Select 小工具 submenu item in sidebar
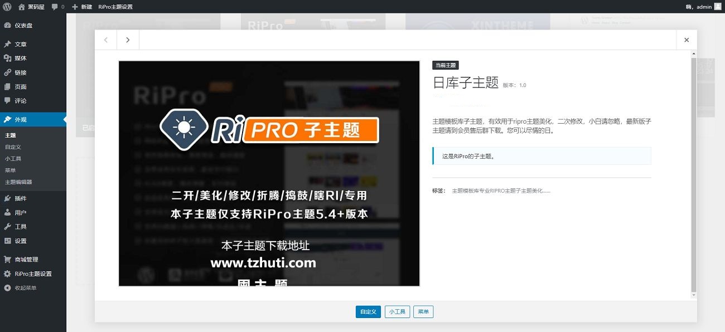Screen dimensions: 725x332 click(x=13, y=159)
